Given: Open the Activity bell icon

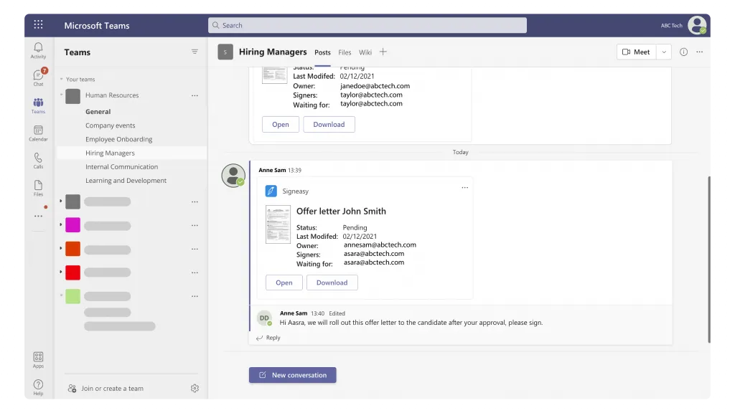Looking at the screenshot, I should tap(39, 50).
